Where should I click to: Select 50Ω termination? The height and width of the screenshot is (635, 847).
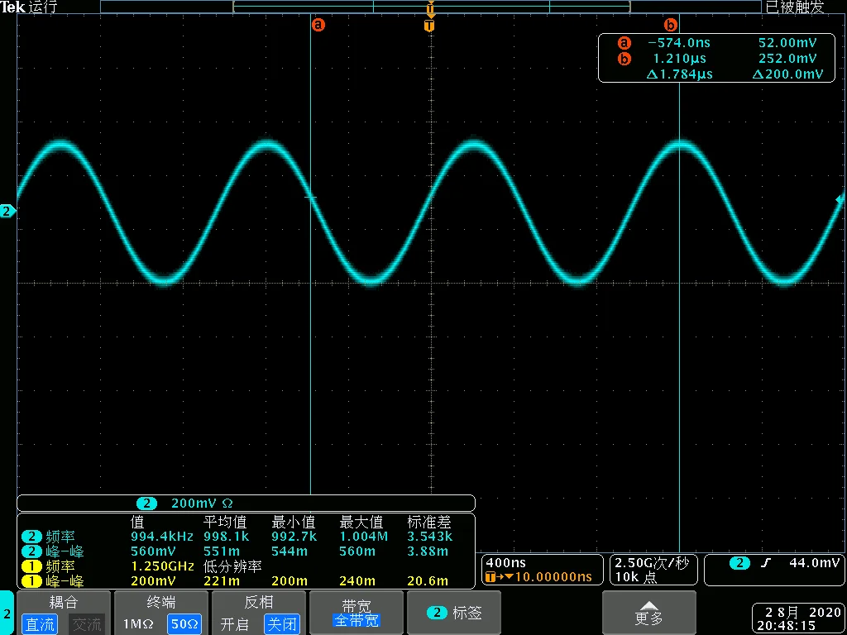(184, 624)
